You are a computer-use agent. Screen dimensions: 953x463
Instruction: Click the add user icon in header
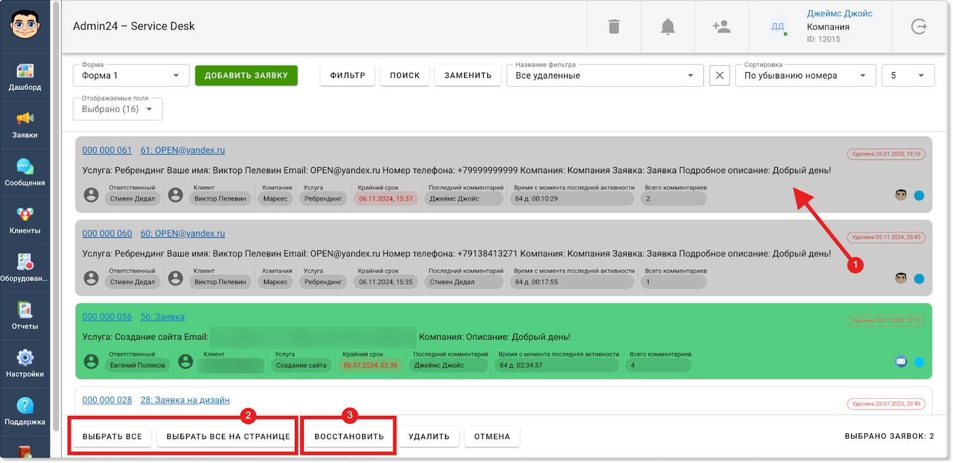[721, 27]
